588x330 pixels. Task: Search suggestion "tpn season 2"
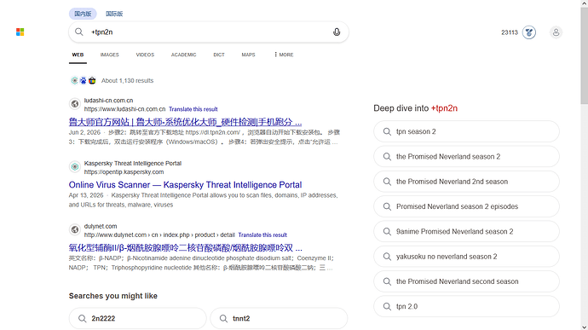point(466,131)
